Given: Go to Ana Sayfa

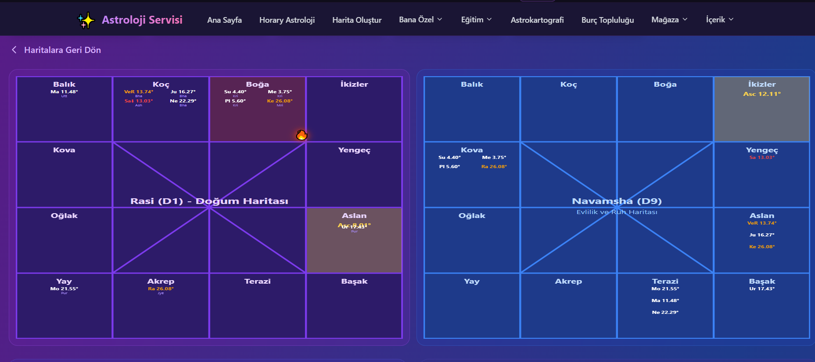Looking at the screenshot, I should click(x=224, y=20).
